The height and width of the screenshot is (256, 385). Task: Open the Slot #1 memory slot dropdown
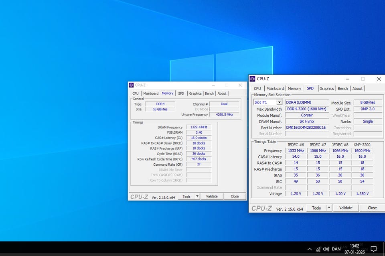pos(268,102)
